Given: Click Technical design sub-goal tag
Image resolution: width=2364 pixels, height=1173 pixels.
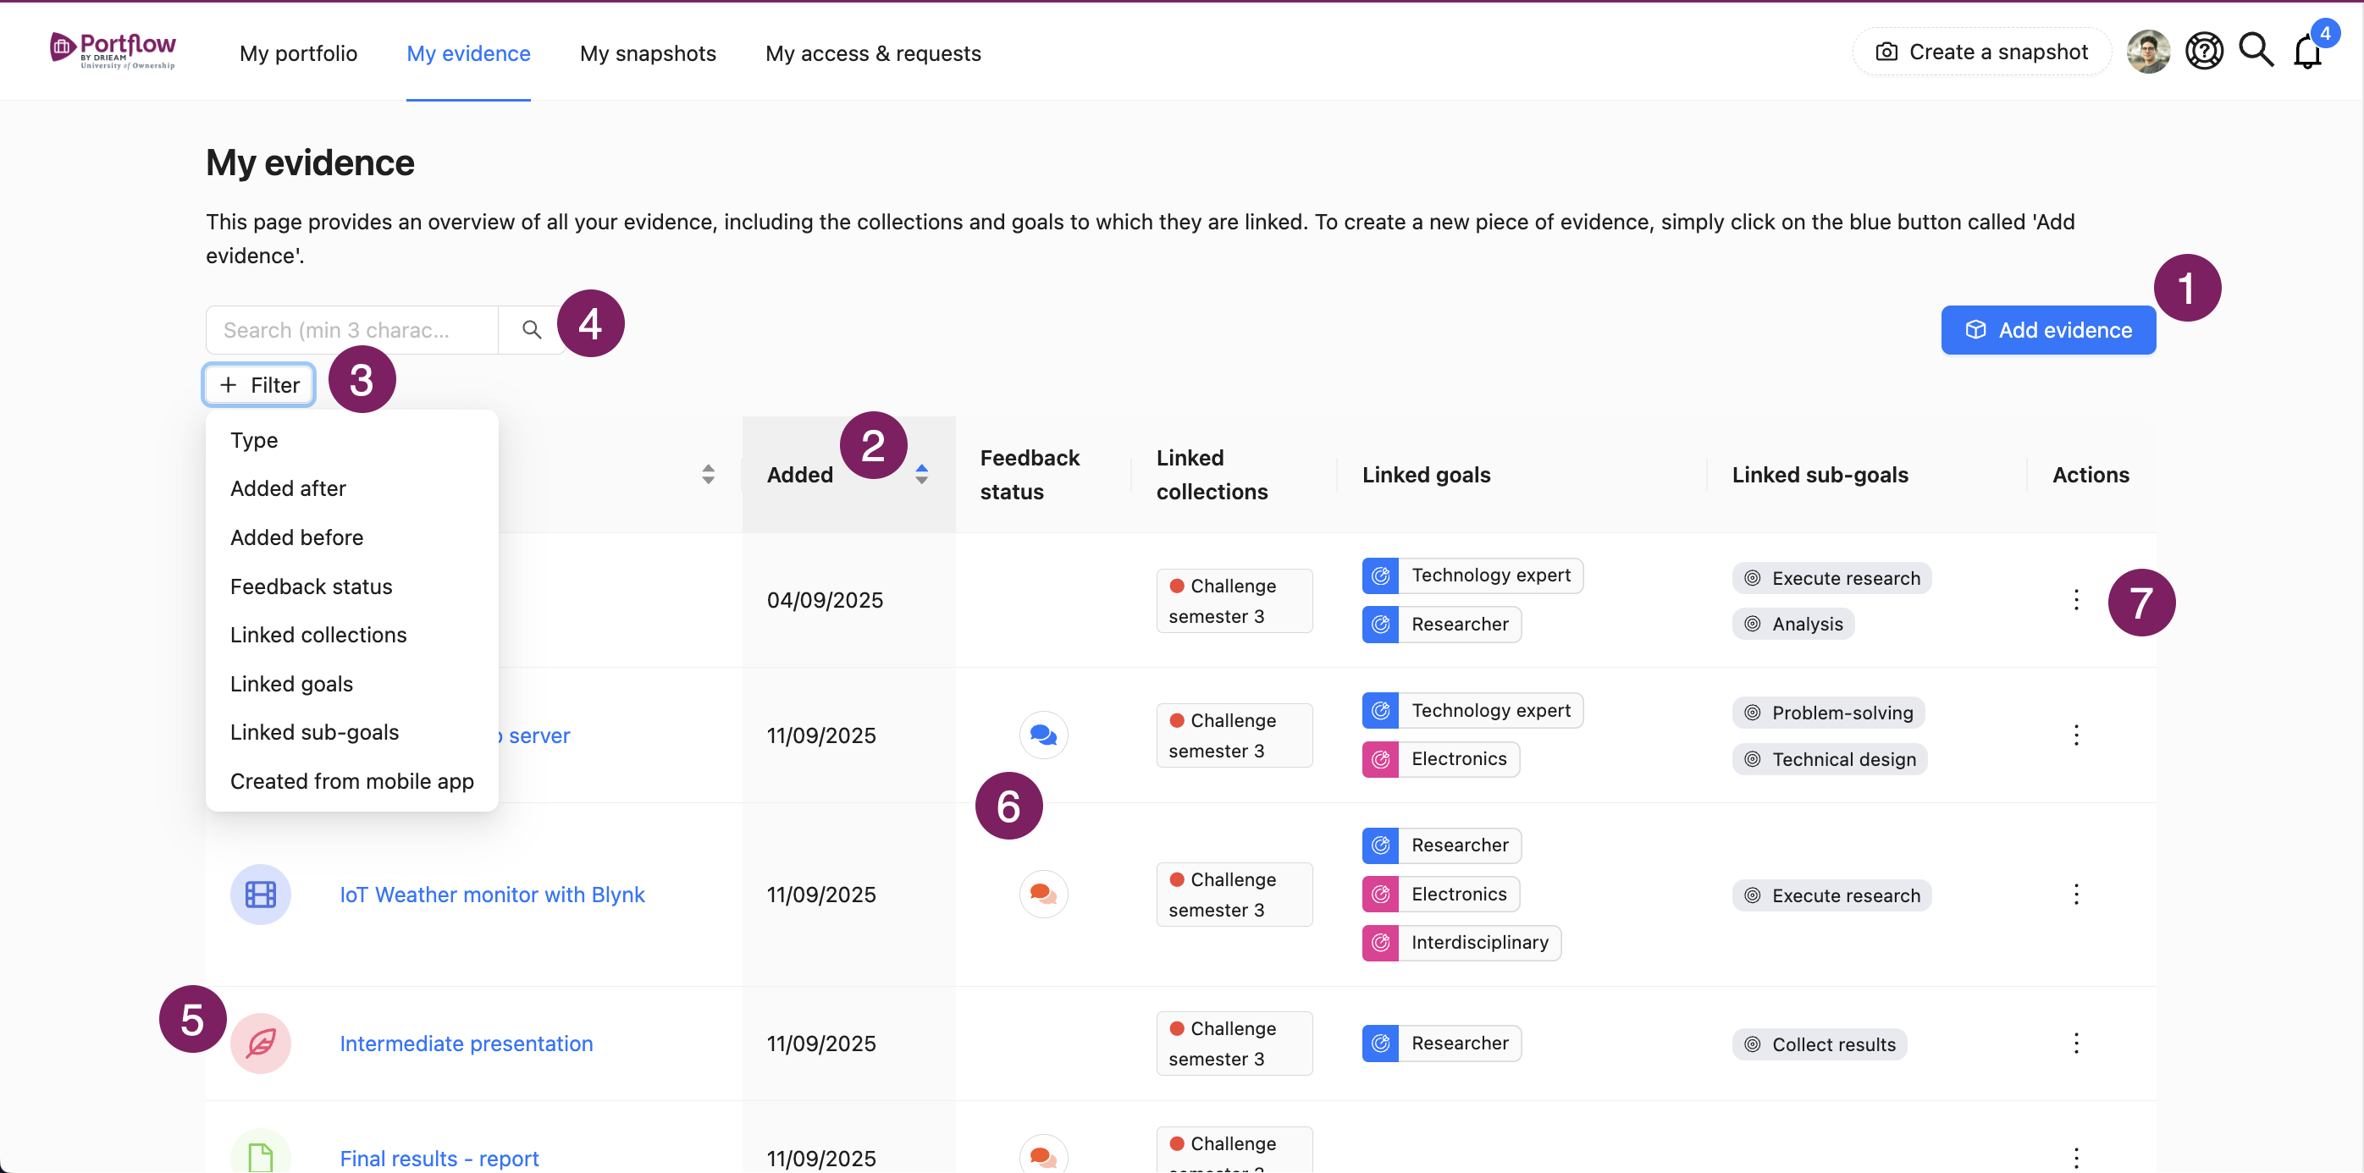Looking at the screenshot, I should pyautogui.click(x=1829, y=759).
